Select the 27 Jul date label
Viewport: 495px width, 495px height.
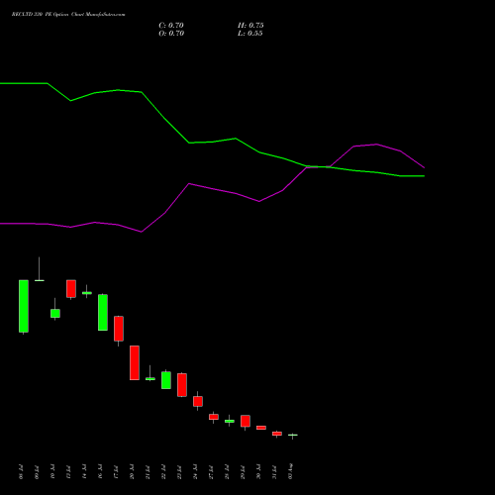[x=211, y=472]
